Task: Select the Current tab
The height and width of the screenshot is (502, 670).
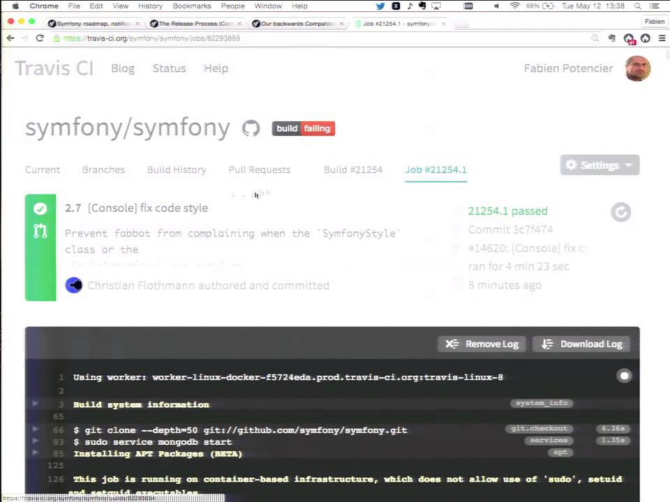Action: point(43,169)
